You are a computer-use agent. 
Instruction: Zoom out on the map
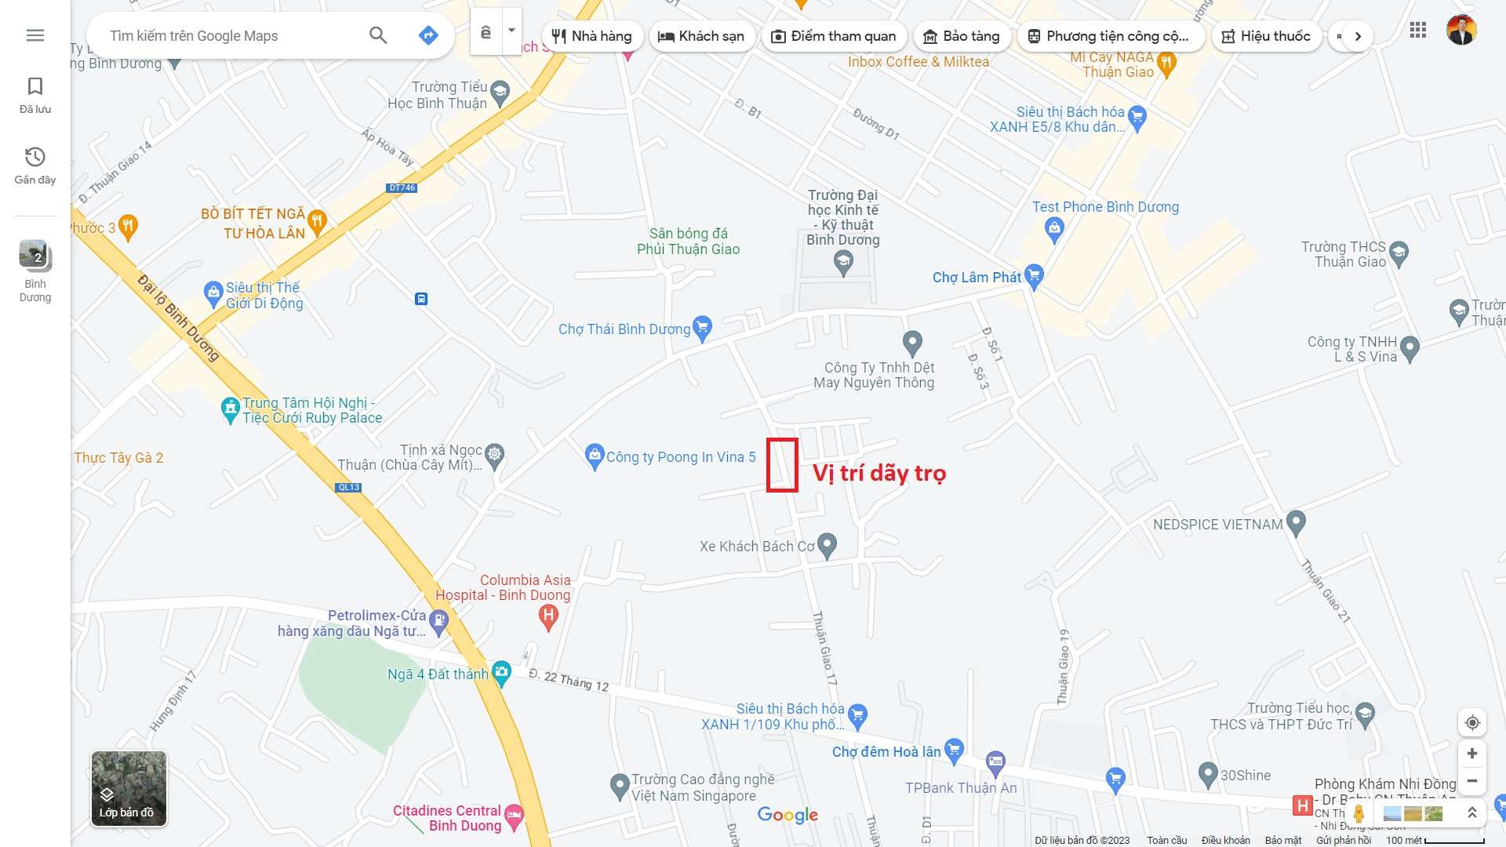(x=1472, y=781)
